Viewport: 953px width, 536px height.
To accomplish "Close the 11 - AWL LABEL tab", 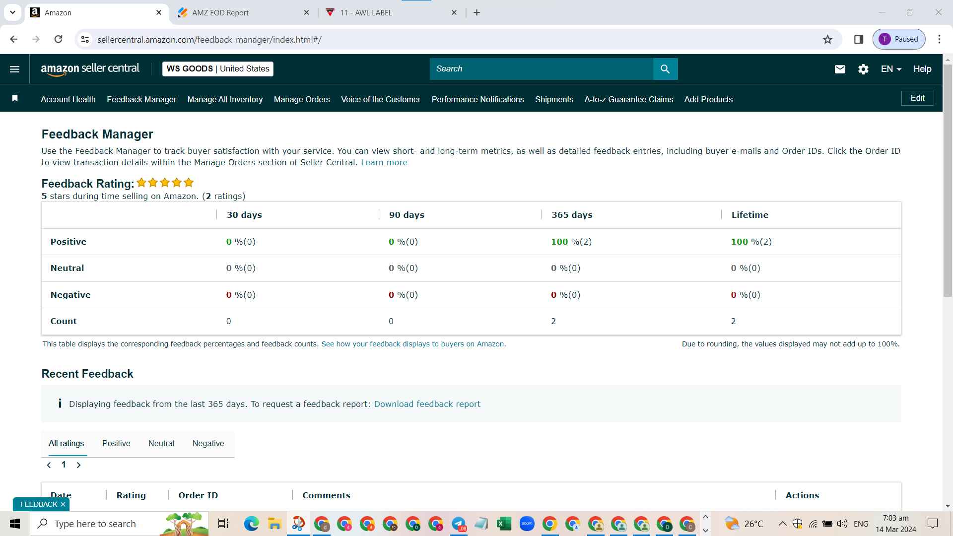I will 454,12.
